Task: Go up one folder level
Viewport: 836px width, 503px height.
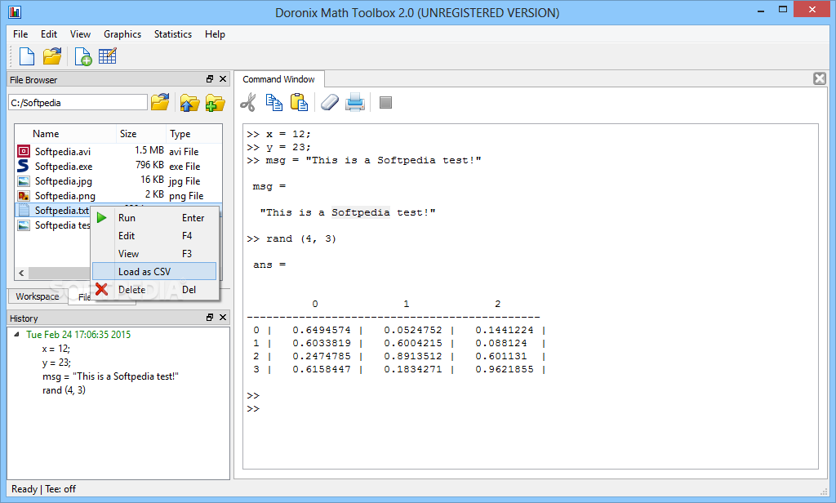Action: click(x=189, y=102)
